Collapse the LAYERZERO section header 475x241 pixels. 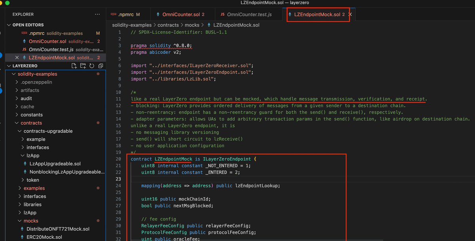[x=25, y=66]
